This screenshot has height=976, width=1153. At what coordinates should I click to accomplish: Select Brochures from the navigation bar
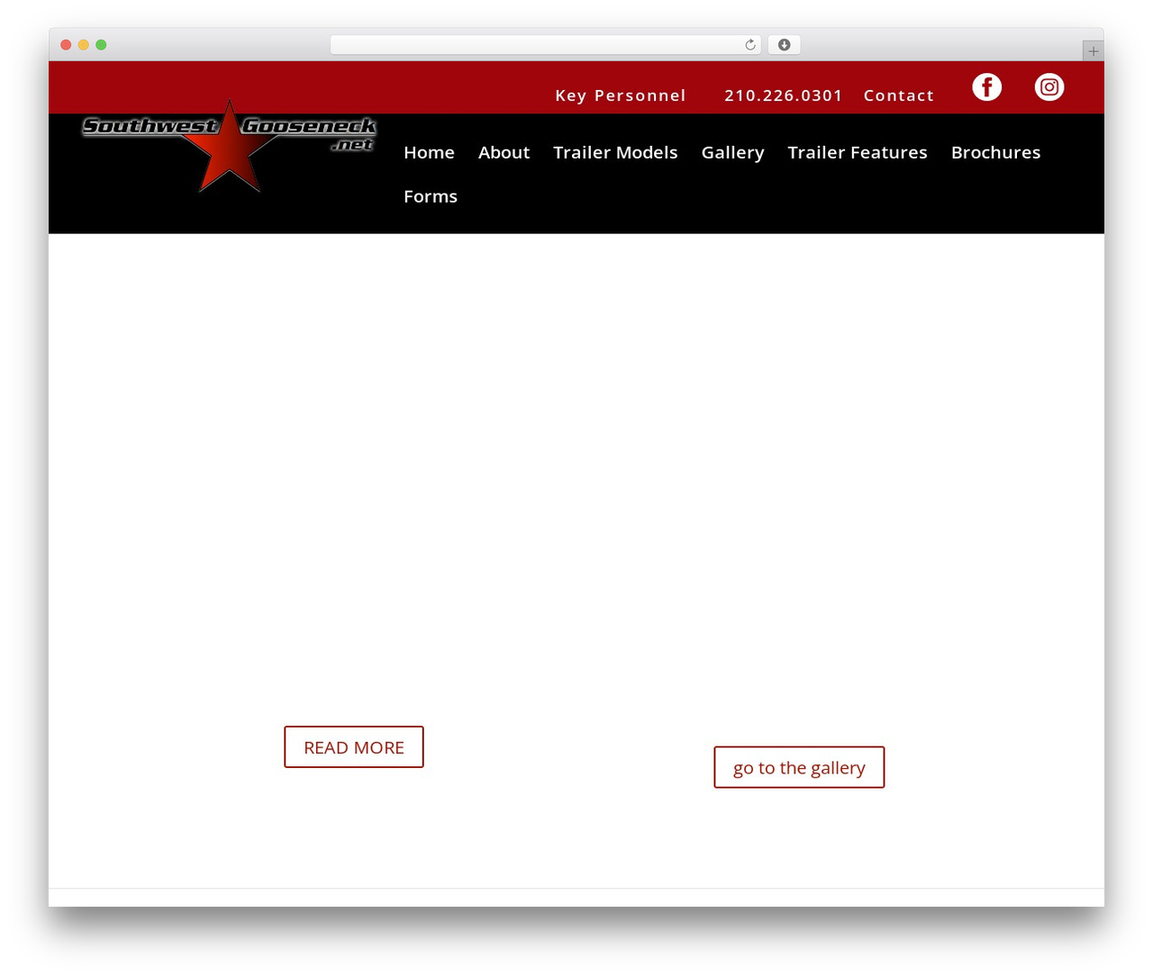995,153
